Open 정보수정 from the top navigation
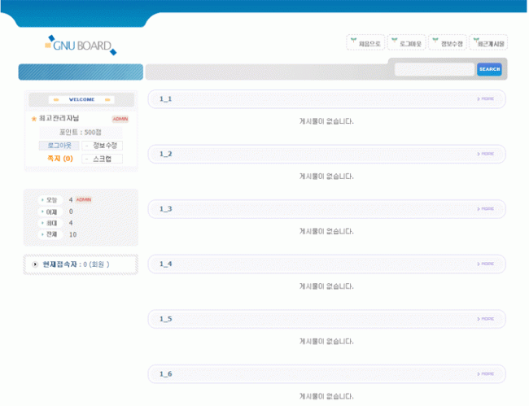Viewport: 529px width, 406px height. (x=447, y=43)
